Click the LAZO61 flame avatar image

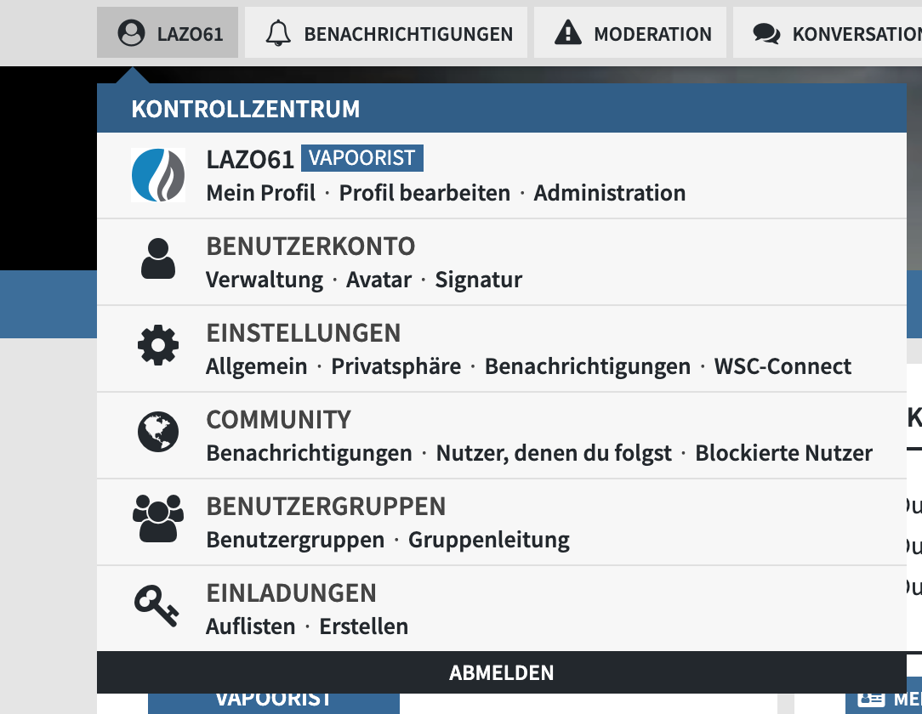158,175
